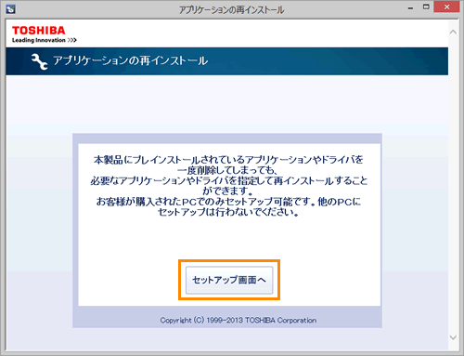This screenshot has width=464, height=356.
Task: Click the line セットアップは行わないでください
Action: point(228,212)
